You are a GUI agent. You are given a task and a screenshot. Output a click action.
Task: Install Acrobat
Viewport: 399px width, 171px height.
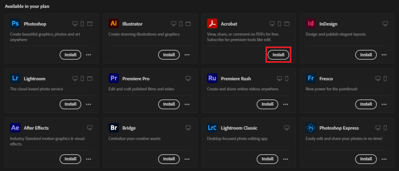(278, 55)
